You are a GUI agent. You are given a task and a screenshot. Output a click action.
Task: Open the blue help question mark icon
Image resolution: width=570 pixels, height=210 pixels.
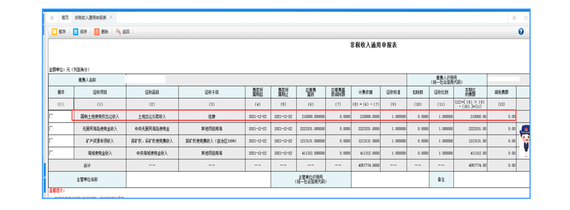(x=521, y=32)
